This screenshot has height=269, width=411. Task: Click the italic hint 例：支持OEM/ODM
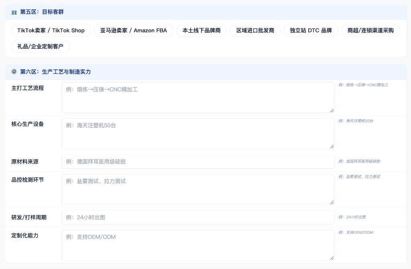[356, 233]
